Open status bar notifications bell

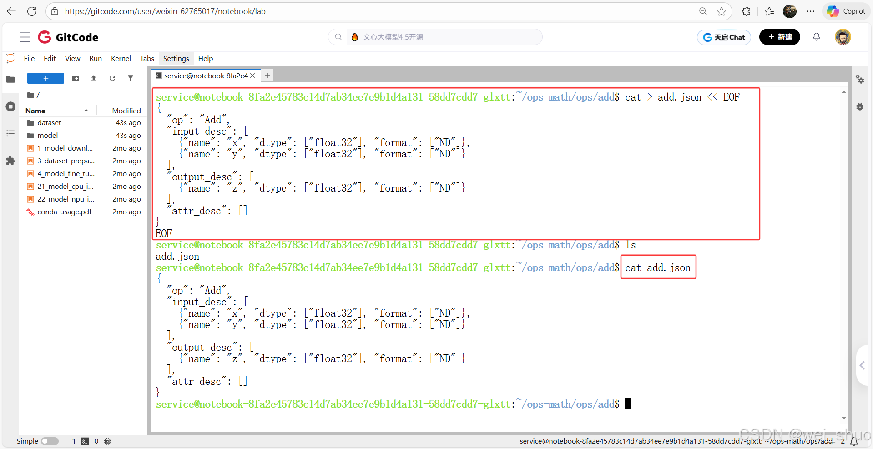tap(854, 441)
